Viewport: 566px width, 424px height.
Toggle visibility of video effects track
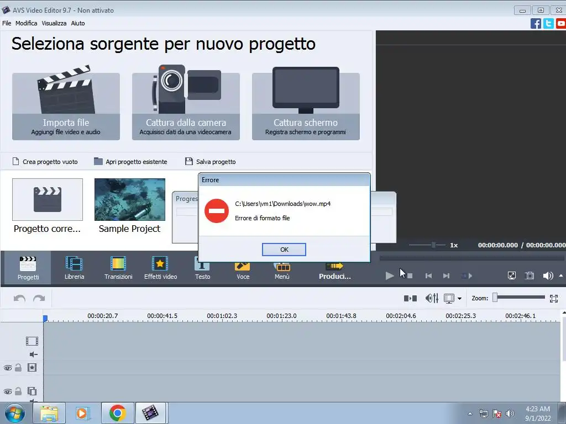(x=8, y=368)
